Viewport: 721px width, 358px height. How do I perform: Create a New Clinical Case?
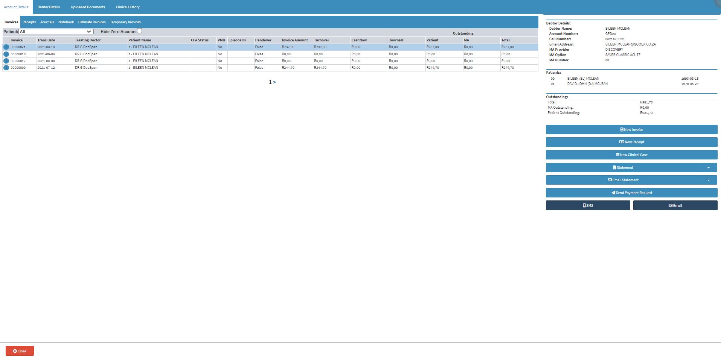click(x=631, y=155)
